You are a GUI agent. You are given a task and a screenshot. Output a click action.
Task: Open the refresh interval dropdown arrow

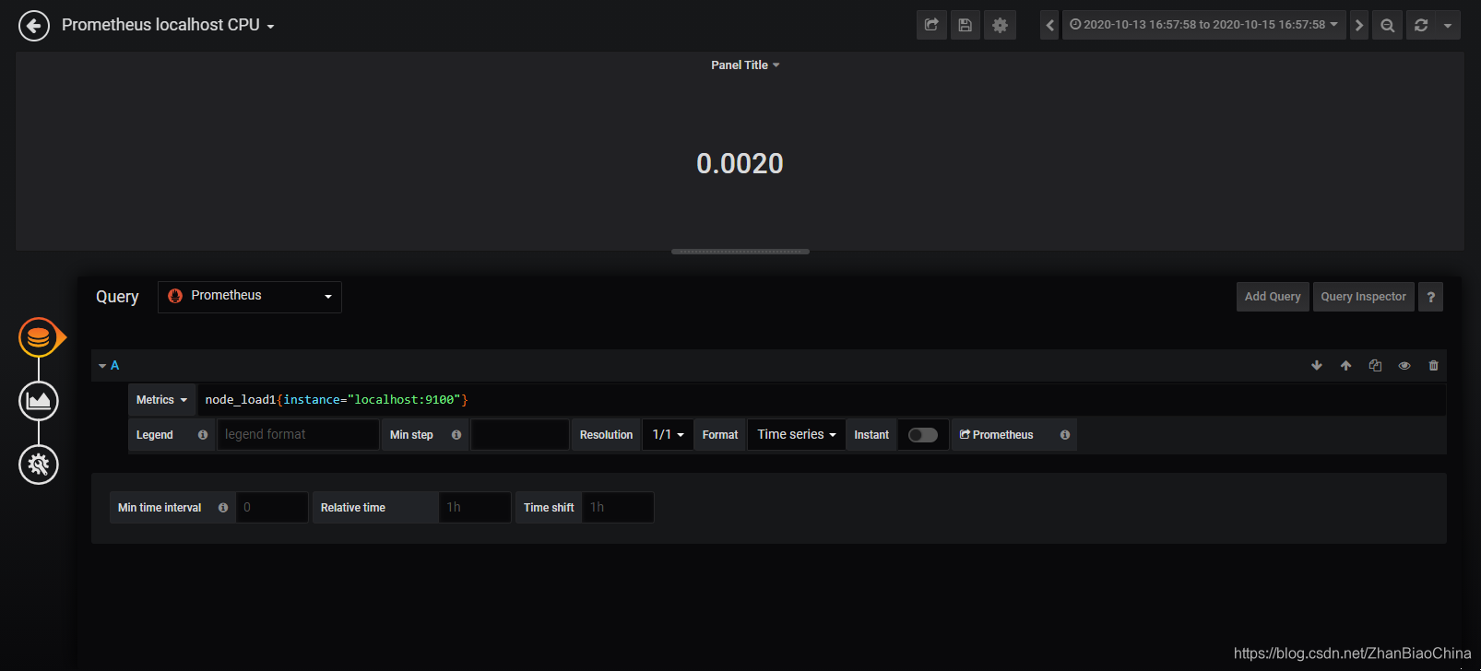coord(1448,25)
